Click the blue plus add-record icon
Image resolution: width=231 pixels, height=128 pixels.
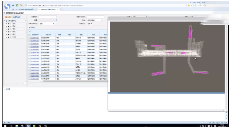coord(30,31)
